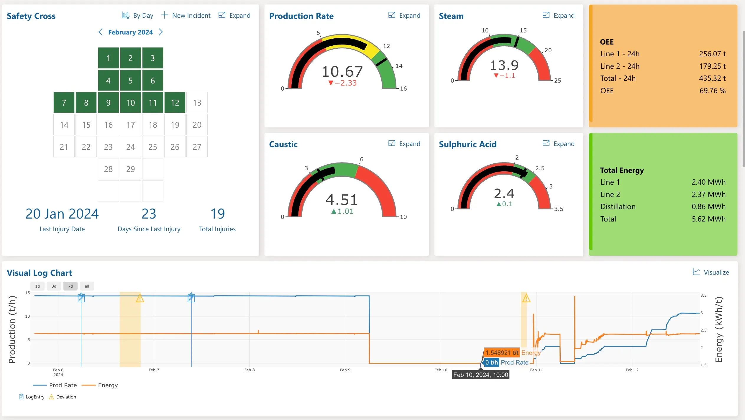This screenshot has width=745, height=420.
Task: Click the OEE 69.76 % value
Action: 713,91
